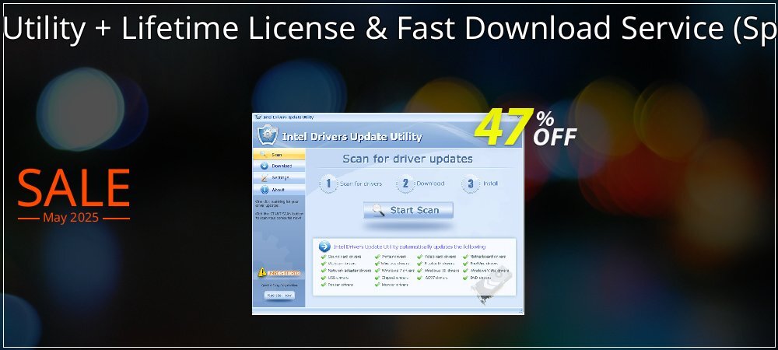This screenshot has width=778, height=350.
Task: Click 'Sound card drivers' list entry
Action: click(x=343, y=257)
